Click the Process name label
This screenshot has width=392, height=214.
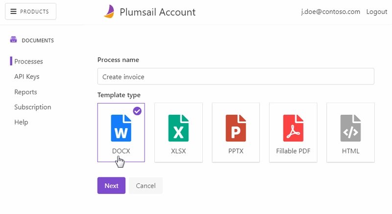pos(118,60)
